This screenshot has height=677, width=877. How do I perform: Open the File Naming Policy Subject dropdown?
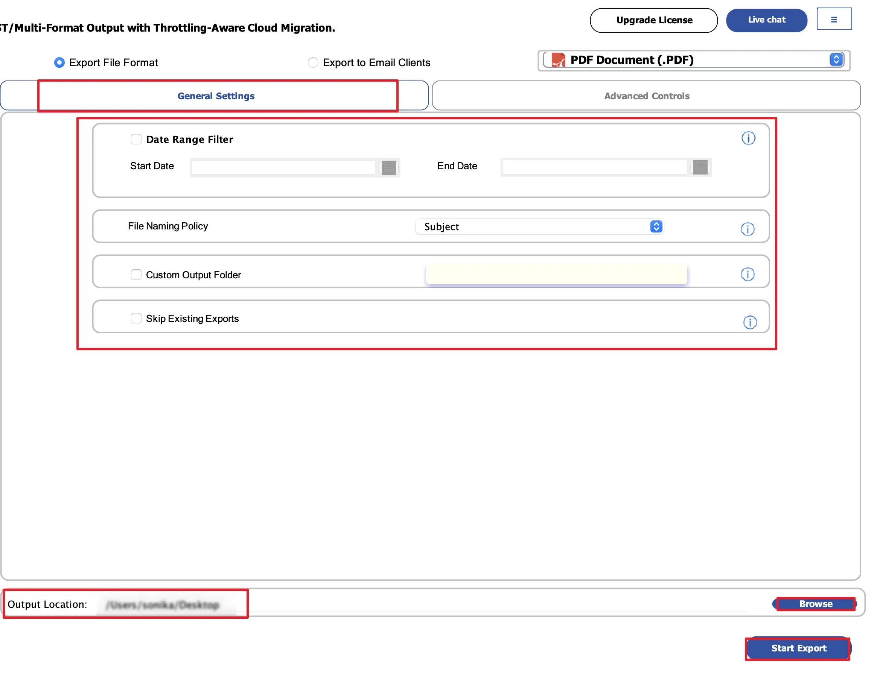539,227
